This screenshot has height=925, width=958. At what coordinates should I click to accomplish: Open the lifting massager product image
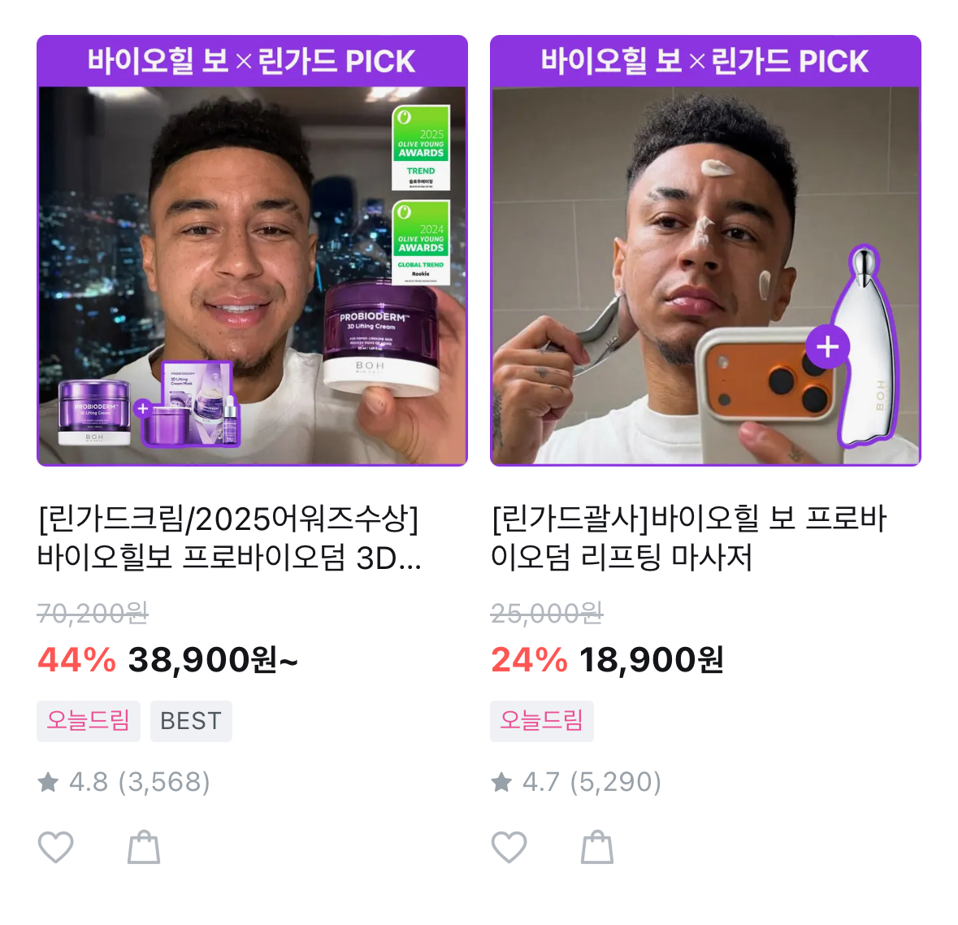pyautogui.click(x=705, y=250)
